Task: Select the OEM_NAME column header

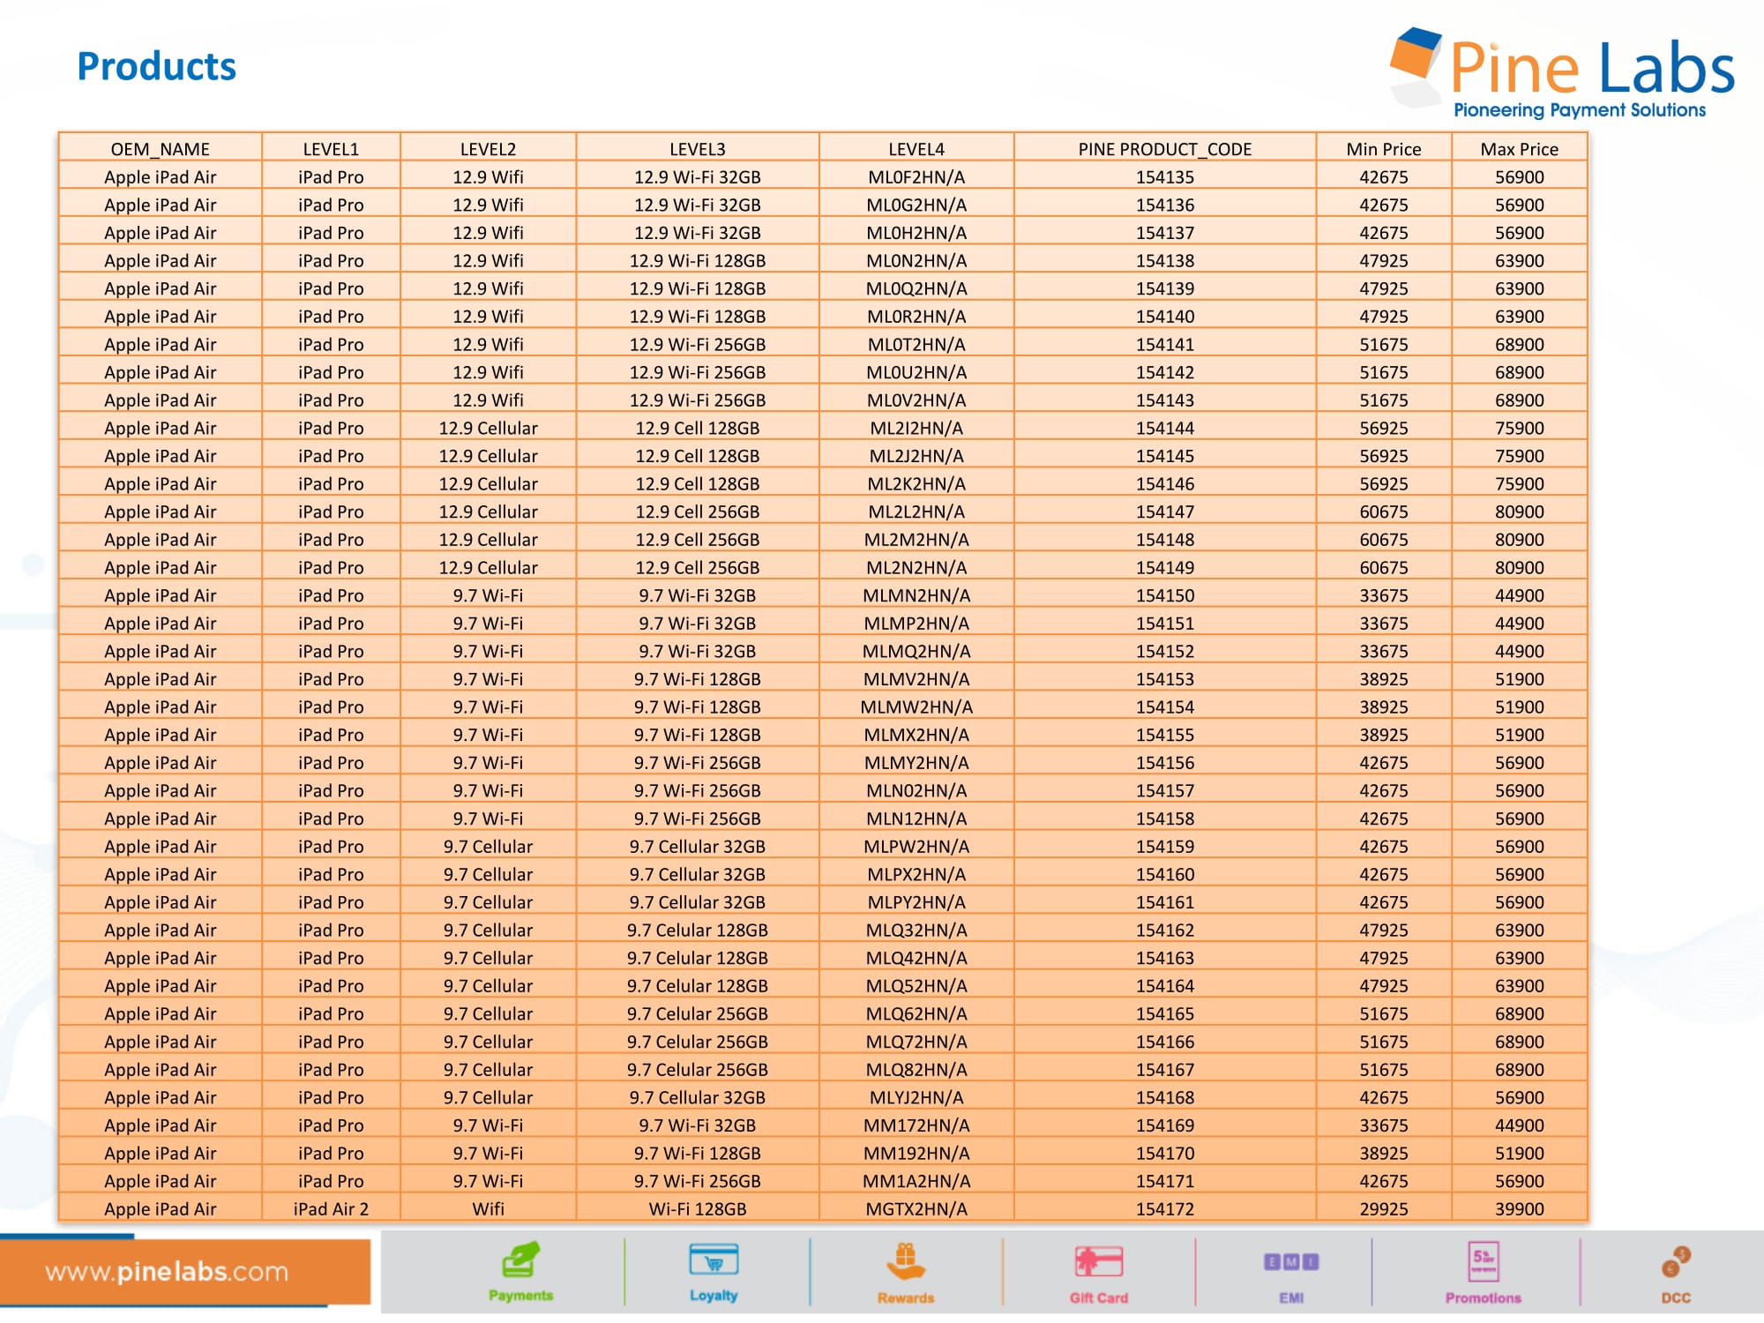Action: tap(160, 149)
